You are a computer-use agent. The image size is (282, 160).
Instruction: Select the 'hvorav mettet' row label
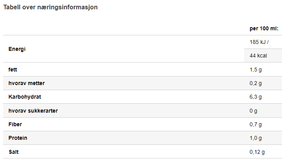[x=27, y=83]
